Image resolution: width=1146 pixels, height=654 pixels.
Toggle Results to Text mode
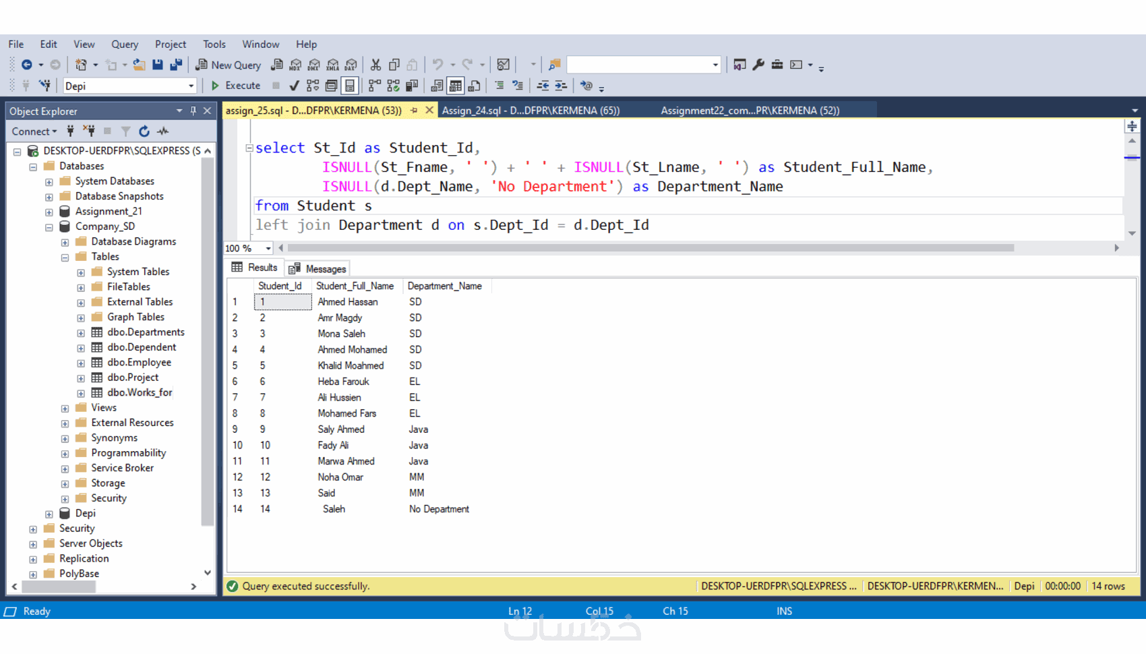click(x=437, y=86)
